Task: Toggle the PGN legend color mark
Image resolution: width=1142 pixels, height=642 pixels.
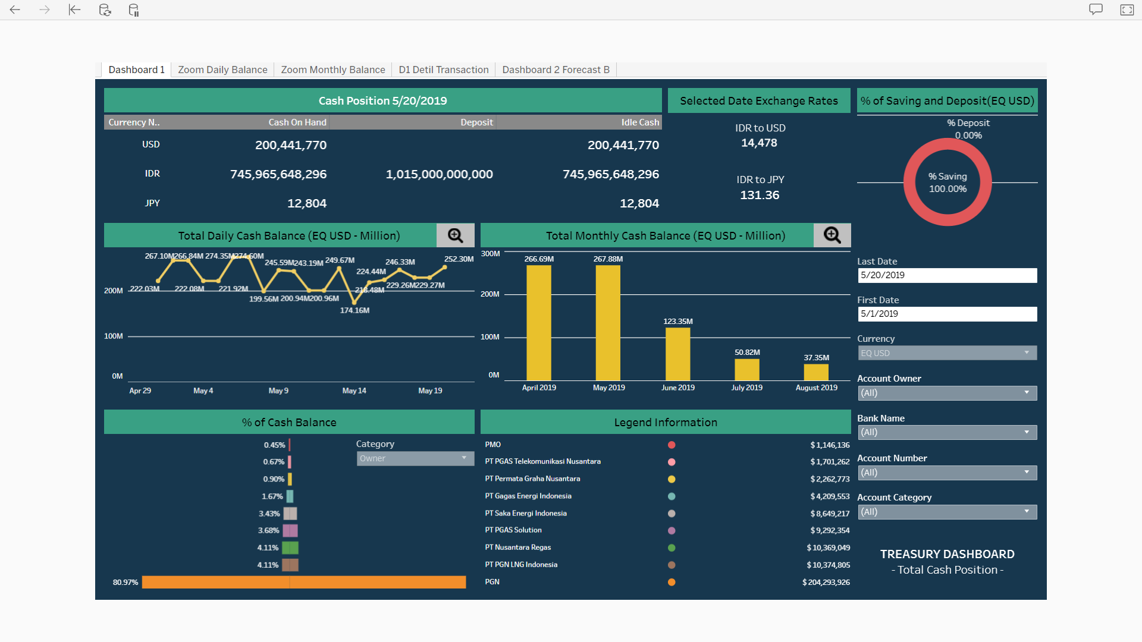Action: tap(672, 582)
